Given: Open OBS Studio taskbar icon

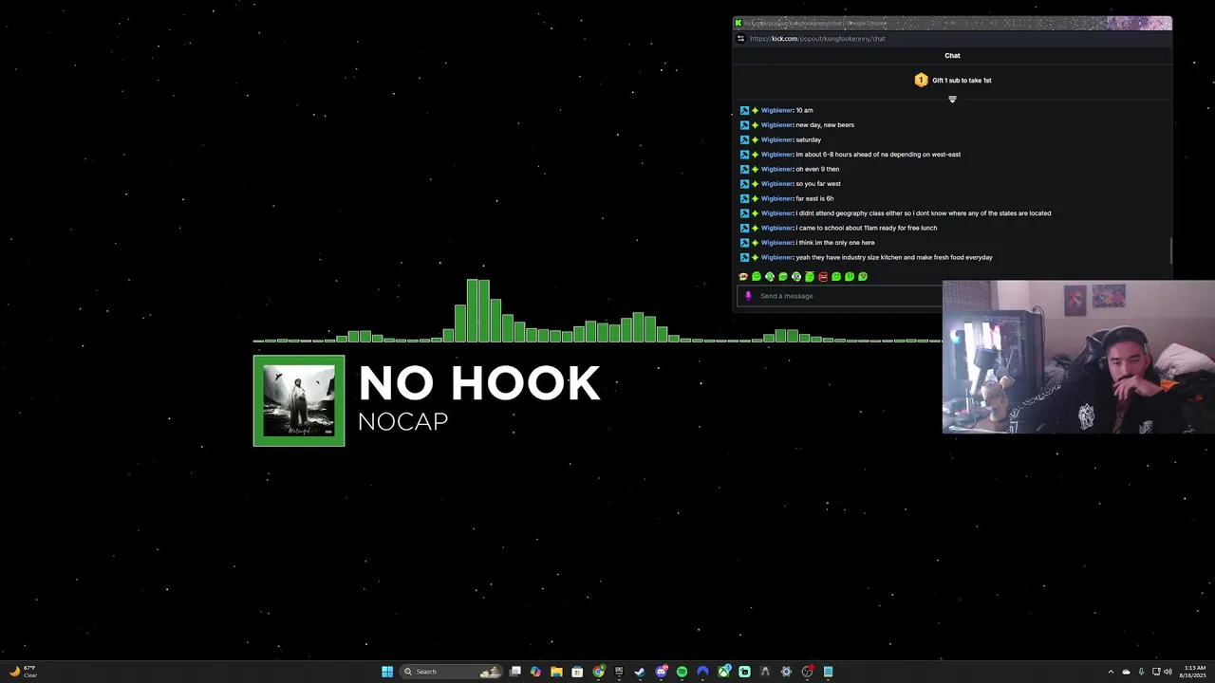Looking at the screenshot, I should pyautogui.click(x=807, y=672).
